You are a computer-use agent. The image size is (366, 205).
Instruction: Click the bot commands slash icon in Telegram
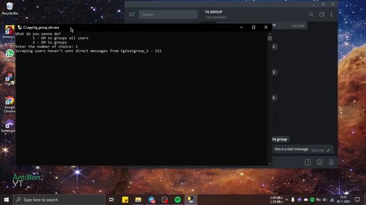308,162
